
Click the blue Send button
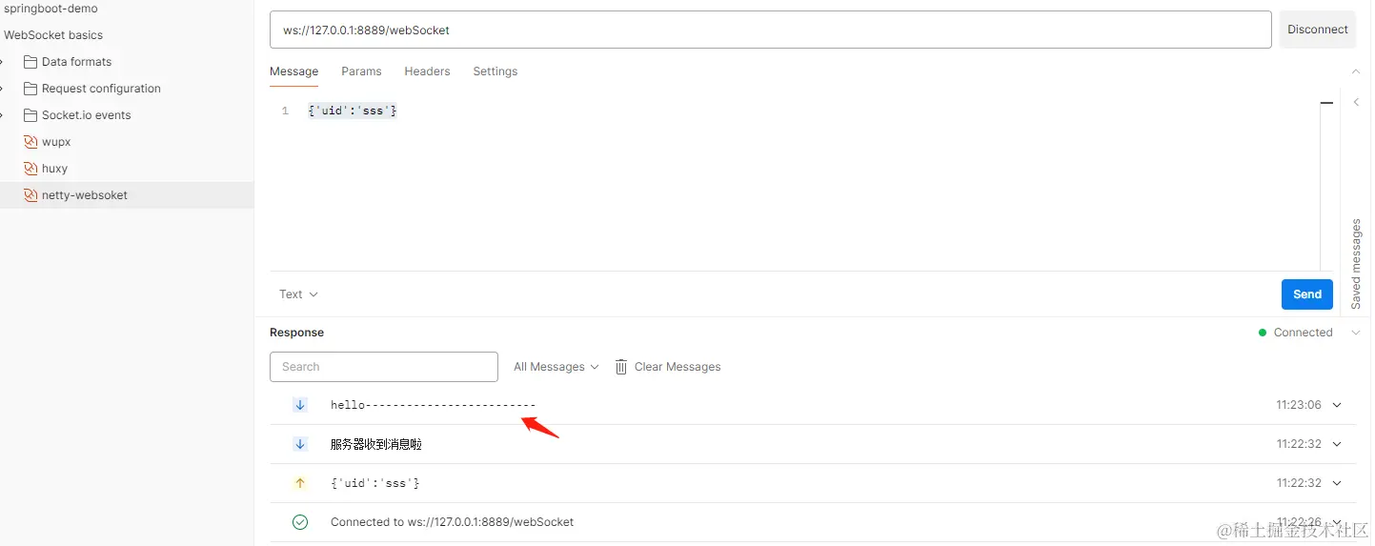pos(1307,294)
